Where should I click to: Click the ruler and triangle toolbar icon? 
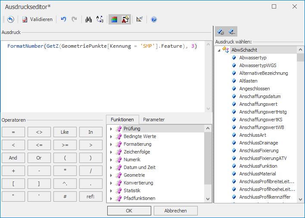click(x=139, y=19)
